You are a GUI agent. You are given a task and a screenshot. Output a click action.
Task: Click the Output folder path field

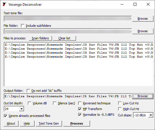click(68, 96)
